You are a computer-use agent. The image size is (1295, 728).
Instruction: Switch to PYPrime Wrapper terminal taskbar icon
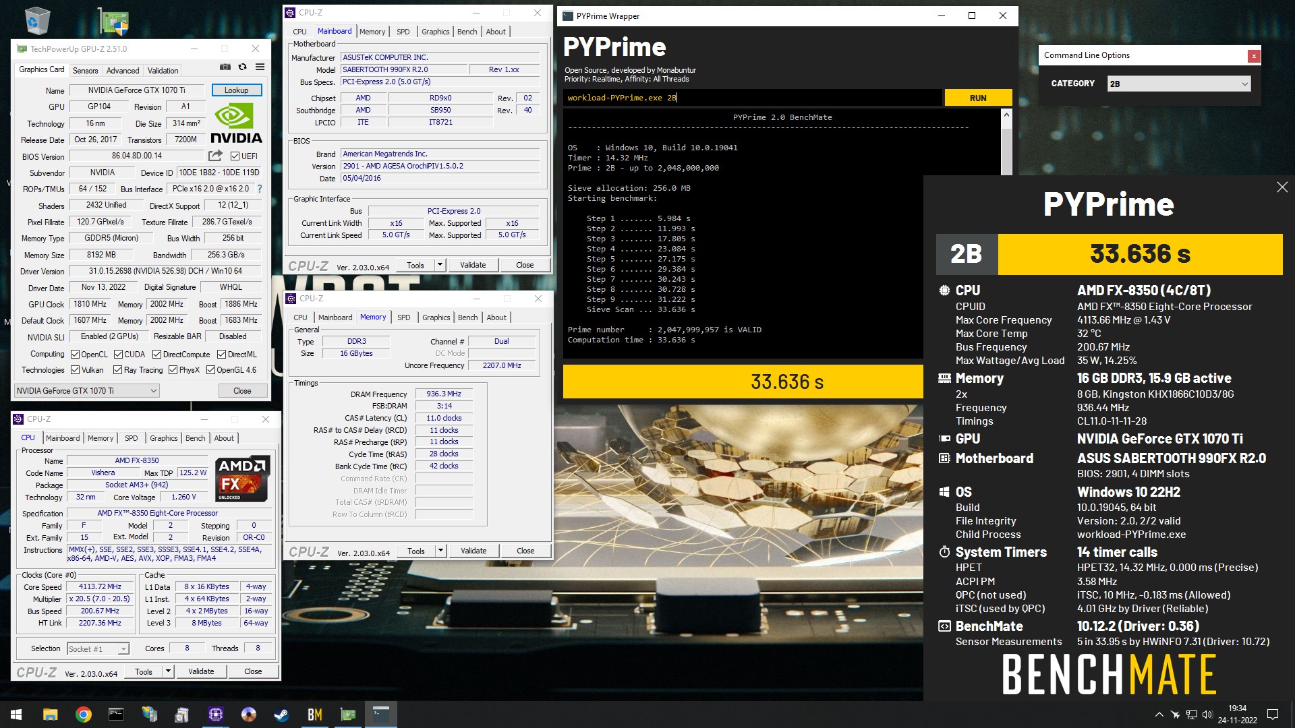point(381,715)
